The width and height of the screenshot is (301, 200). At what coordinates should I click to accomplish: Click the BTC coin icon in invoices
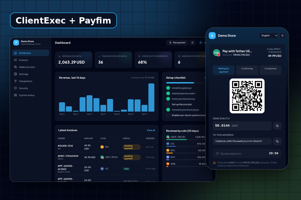[102, 147]
